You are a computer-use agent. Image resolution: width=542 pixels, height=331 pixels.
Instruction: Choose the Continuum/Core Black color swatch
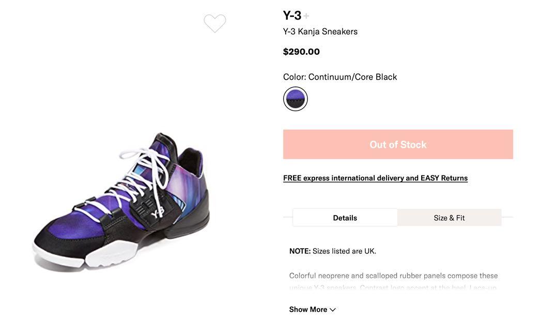coord(295,99)
